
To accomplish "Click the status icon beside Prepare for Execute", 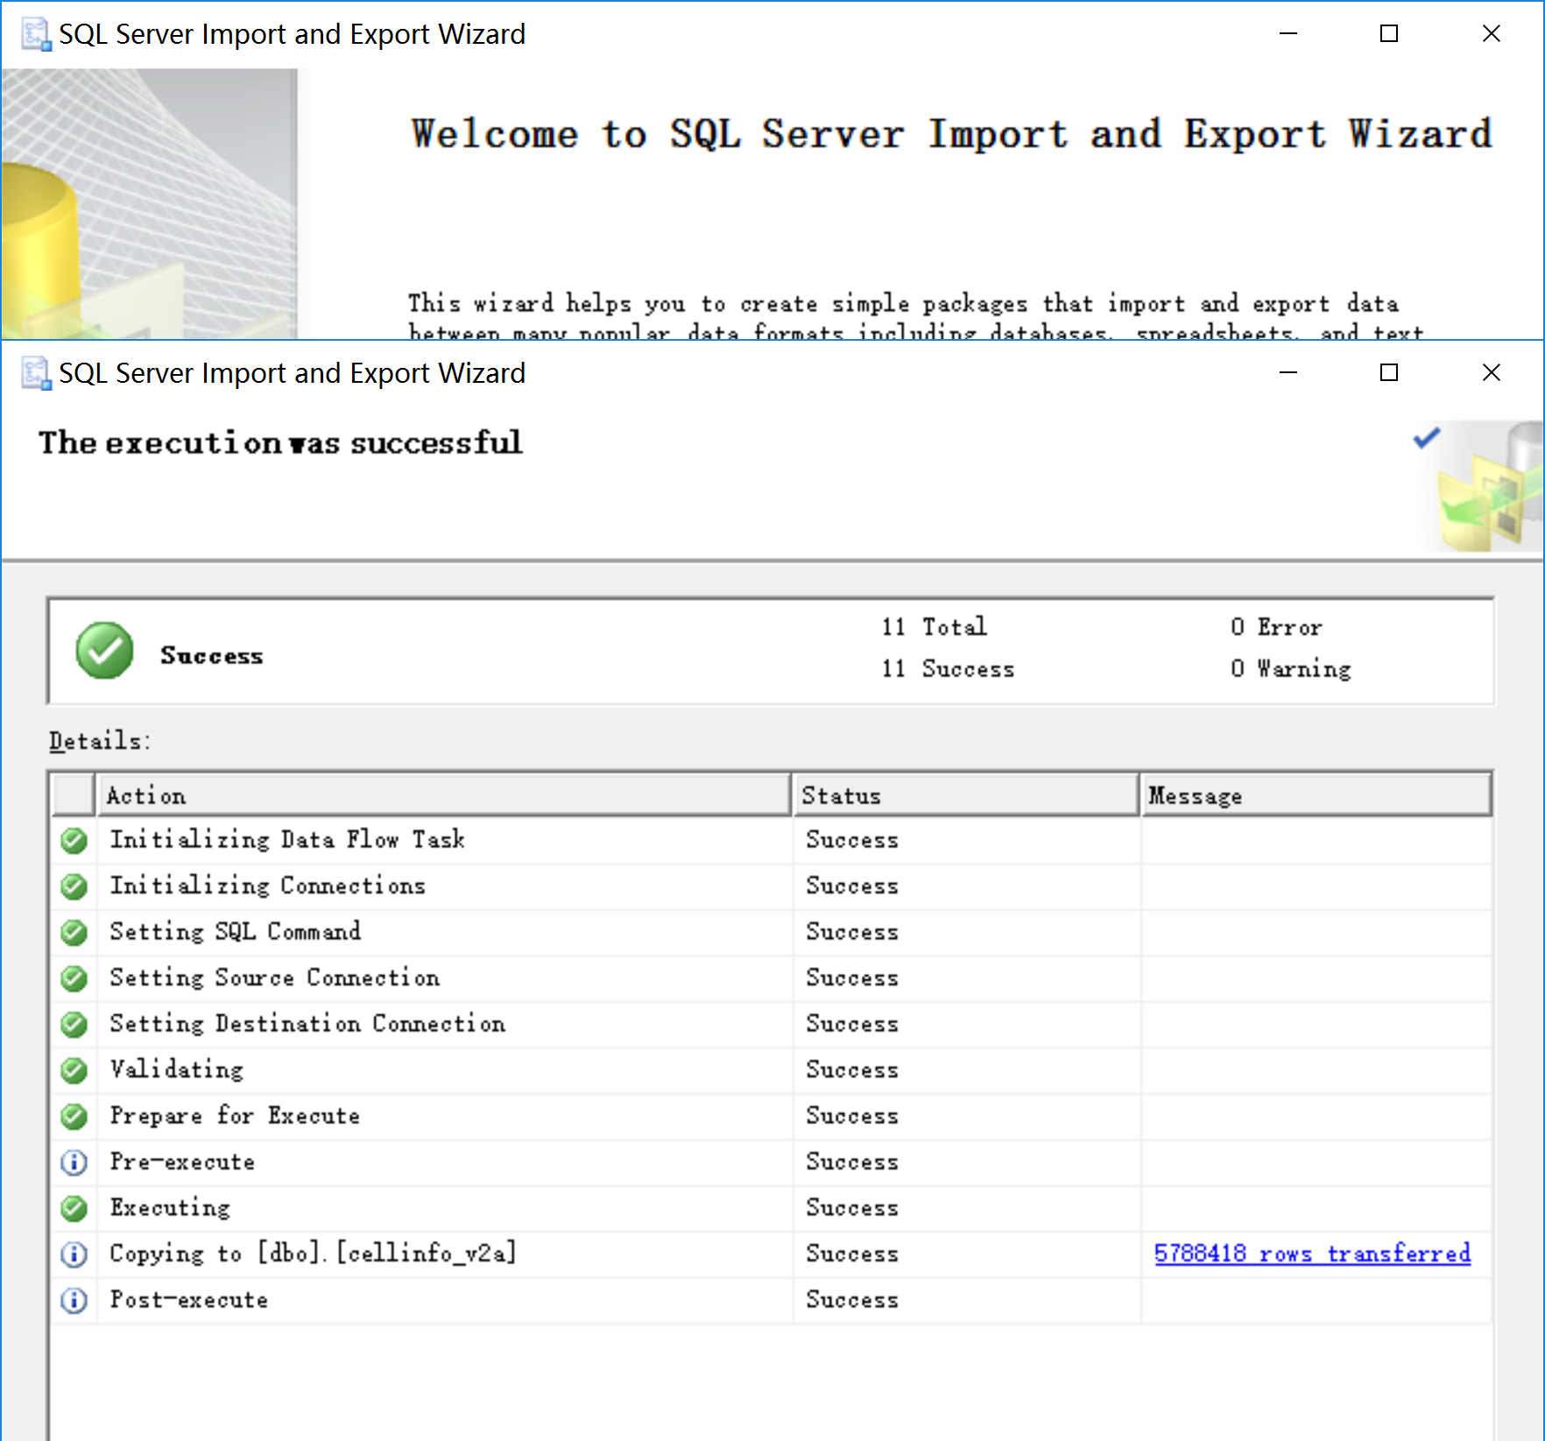I will [74, 1116].
